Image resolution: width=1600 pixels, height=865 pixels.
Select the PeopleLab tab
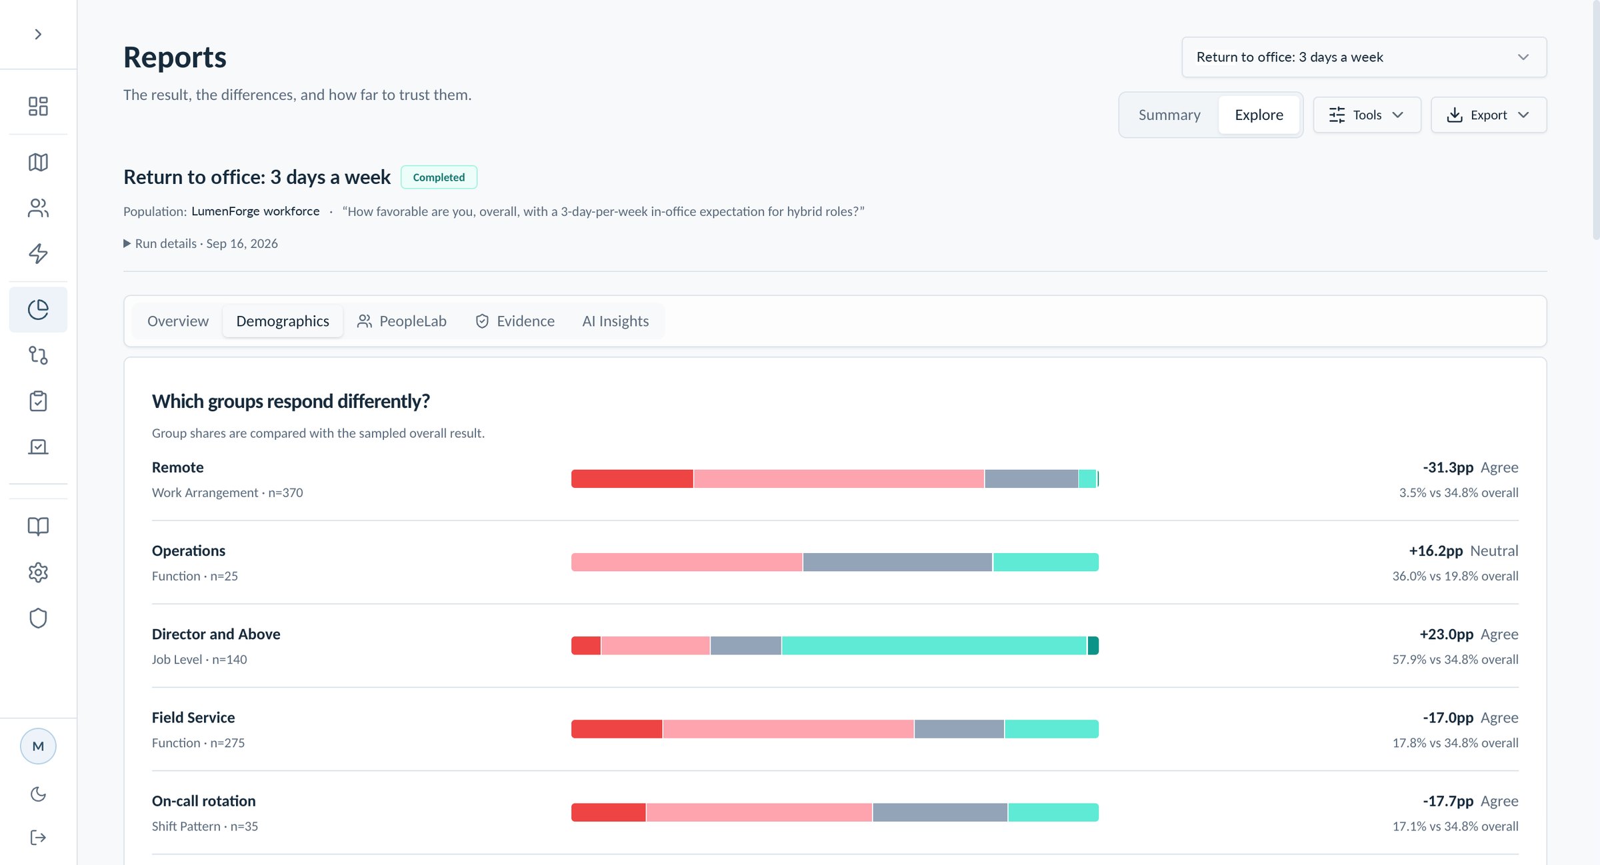401,321
